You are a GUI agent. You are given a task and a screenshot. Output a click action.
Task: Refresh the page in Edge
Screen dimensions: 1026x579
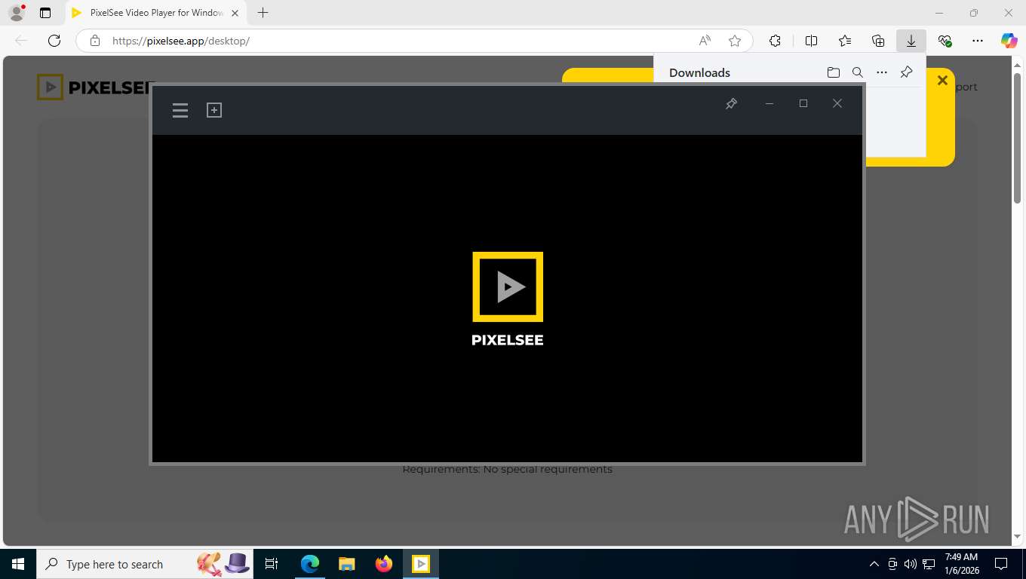[54, 41]
